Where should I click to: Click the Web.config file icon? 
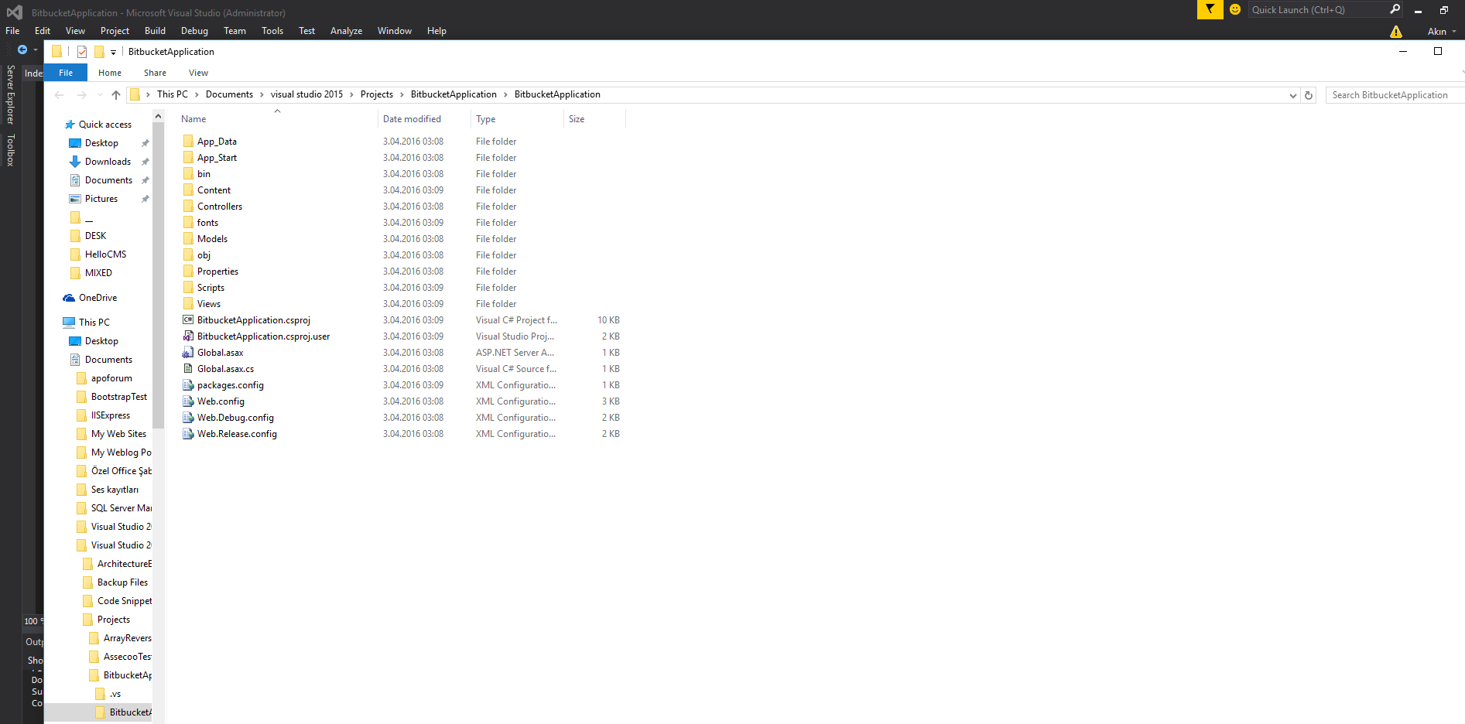(188, 401)
